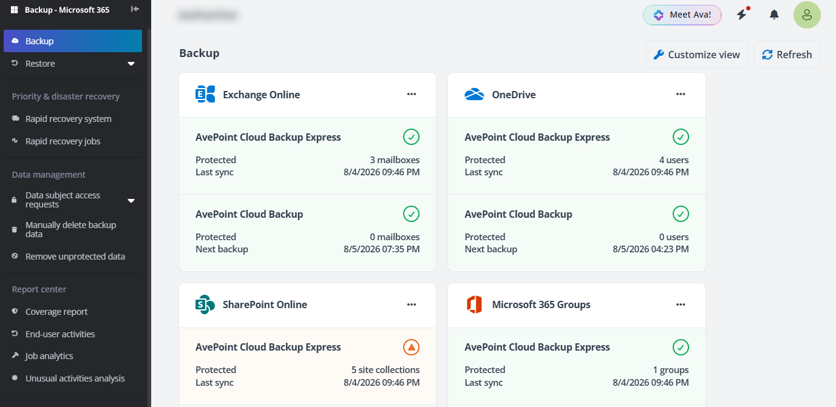The width and height of the screenshot is (836, 407).
Task: Expand the Restore submenu arrow
Action: tap(131, 64)
